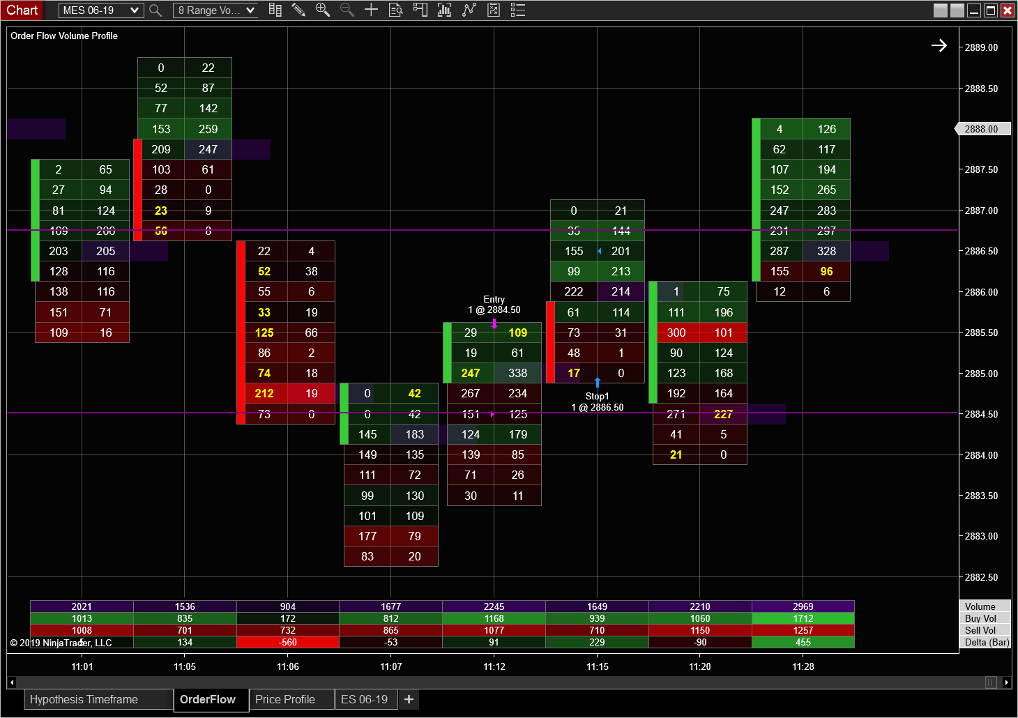Click the red Chart title label
1018x718 pixels.
[x=22, y=10]
